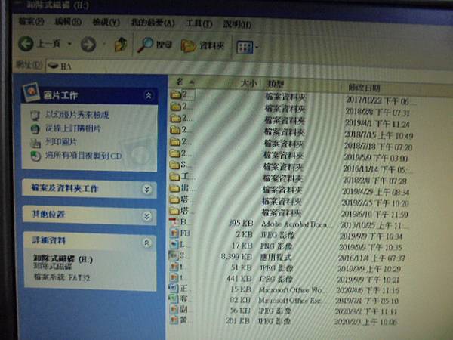Click the 圖片工作 panel picture icon

click(x=31, y=92)
